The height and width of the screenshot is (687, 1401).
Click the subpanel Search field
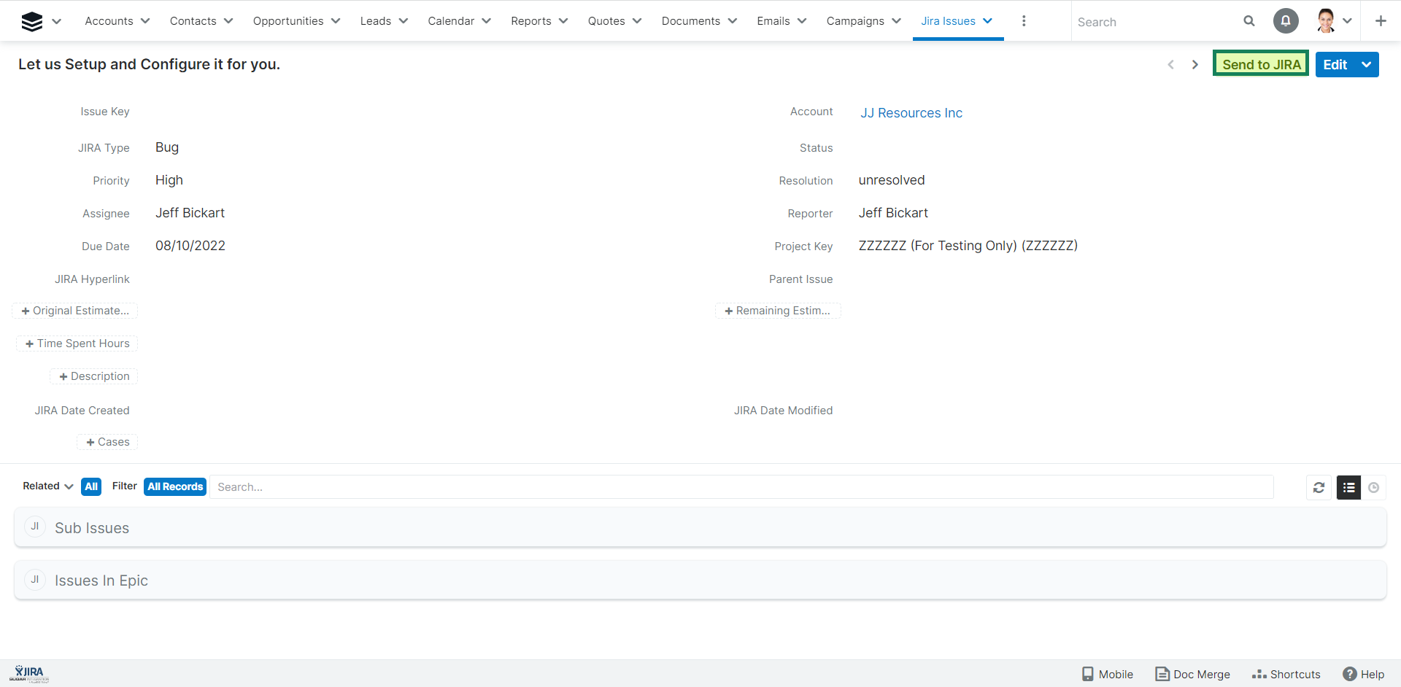coord(741,487)
